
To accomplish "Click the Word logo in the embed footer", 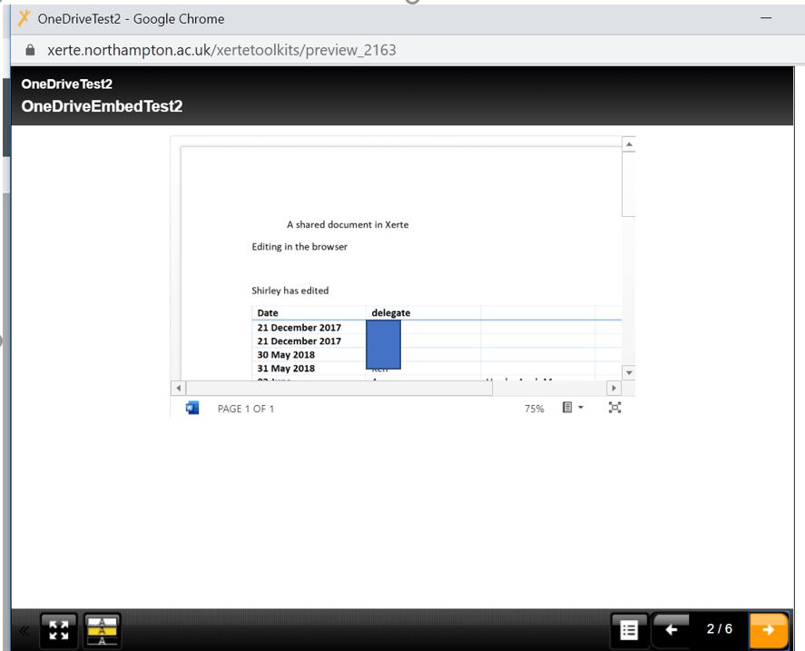I will tap(192, 408).
